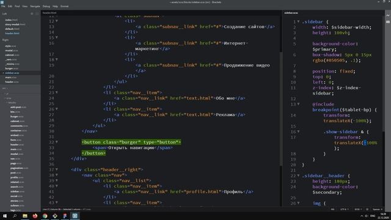
Task: Select sidebar.scss pane title tab
Action: [x=291, y=13]
